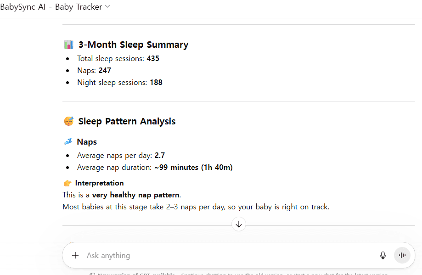Click the bar chart icon beside 3-Month Sleep Summary
The image size is (422, 275).
tap(68, 44)
